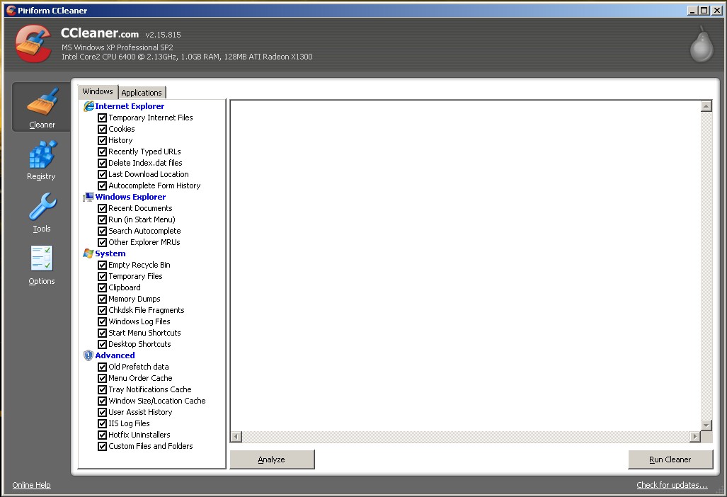This screenshot has width=727, height=497.
Task: Click the Advanced shield category icon
Action: click(88, 355)
